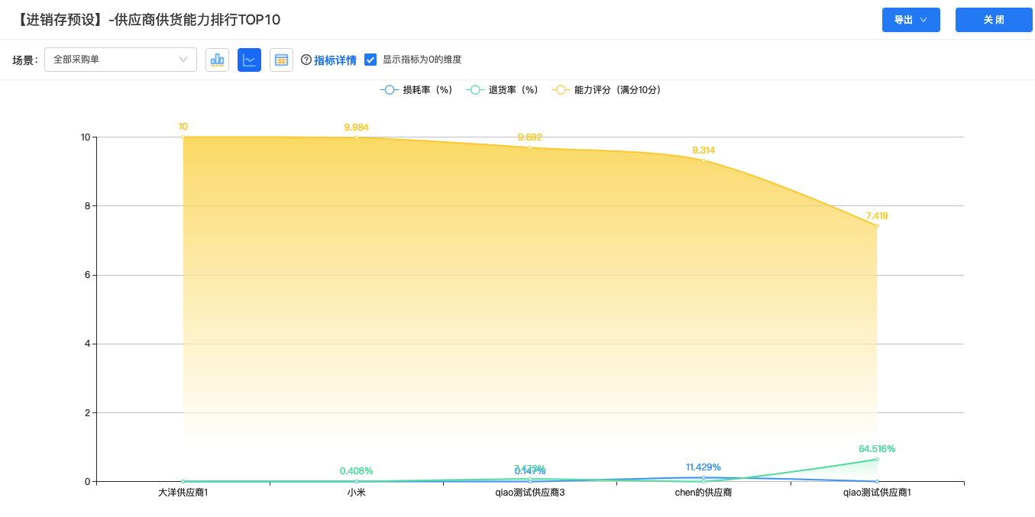Open 指标详情 indicator details link
This screenshot has height=517, width=1035.
coord(335,60)
